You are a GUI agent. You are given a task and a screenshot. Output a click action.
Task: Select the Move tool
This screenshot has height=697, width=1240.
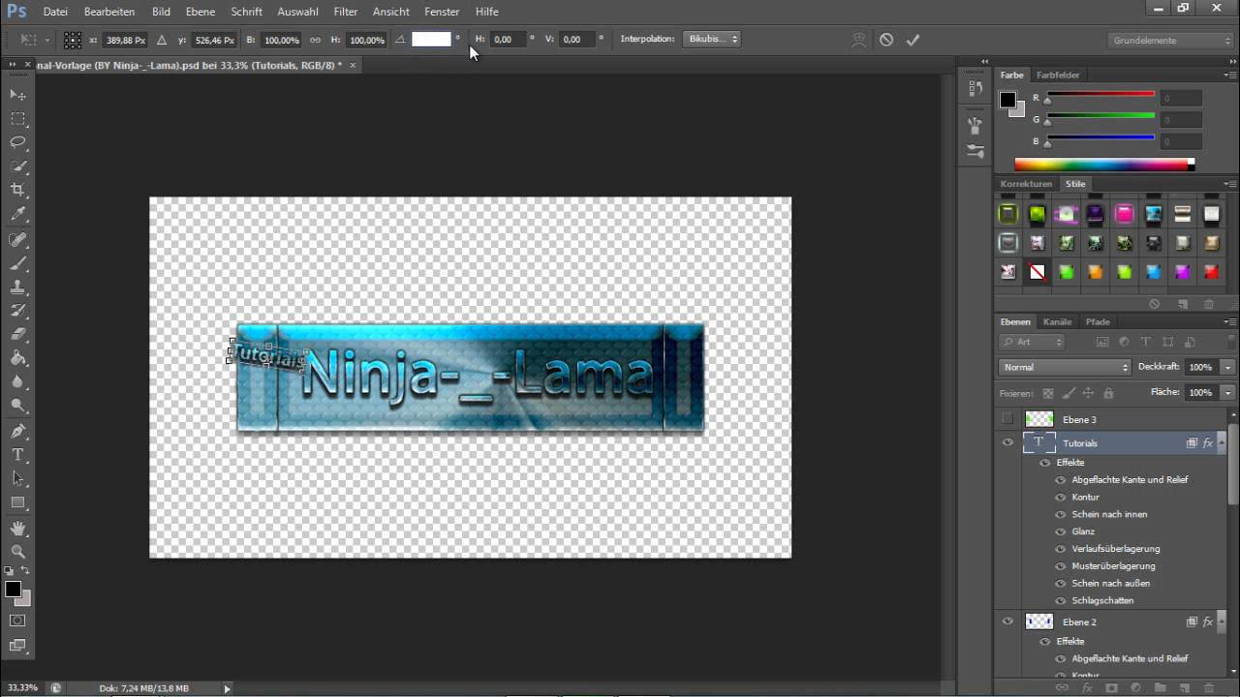(x=18, y=95)
